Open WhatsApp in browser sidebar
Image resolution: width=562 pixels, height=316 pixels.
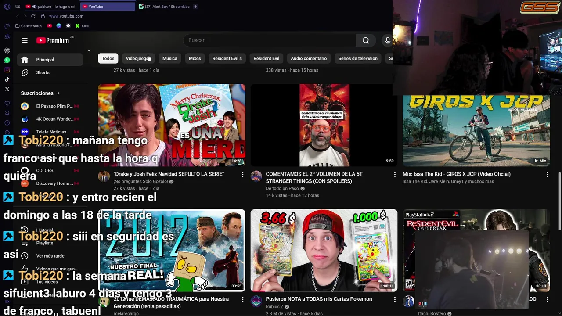pos(7,60)
